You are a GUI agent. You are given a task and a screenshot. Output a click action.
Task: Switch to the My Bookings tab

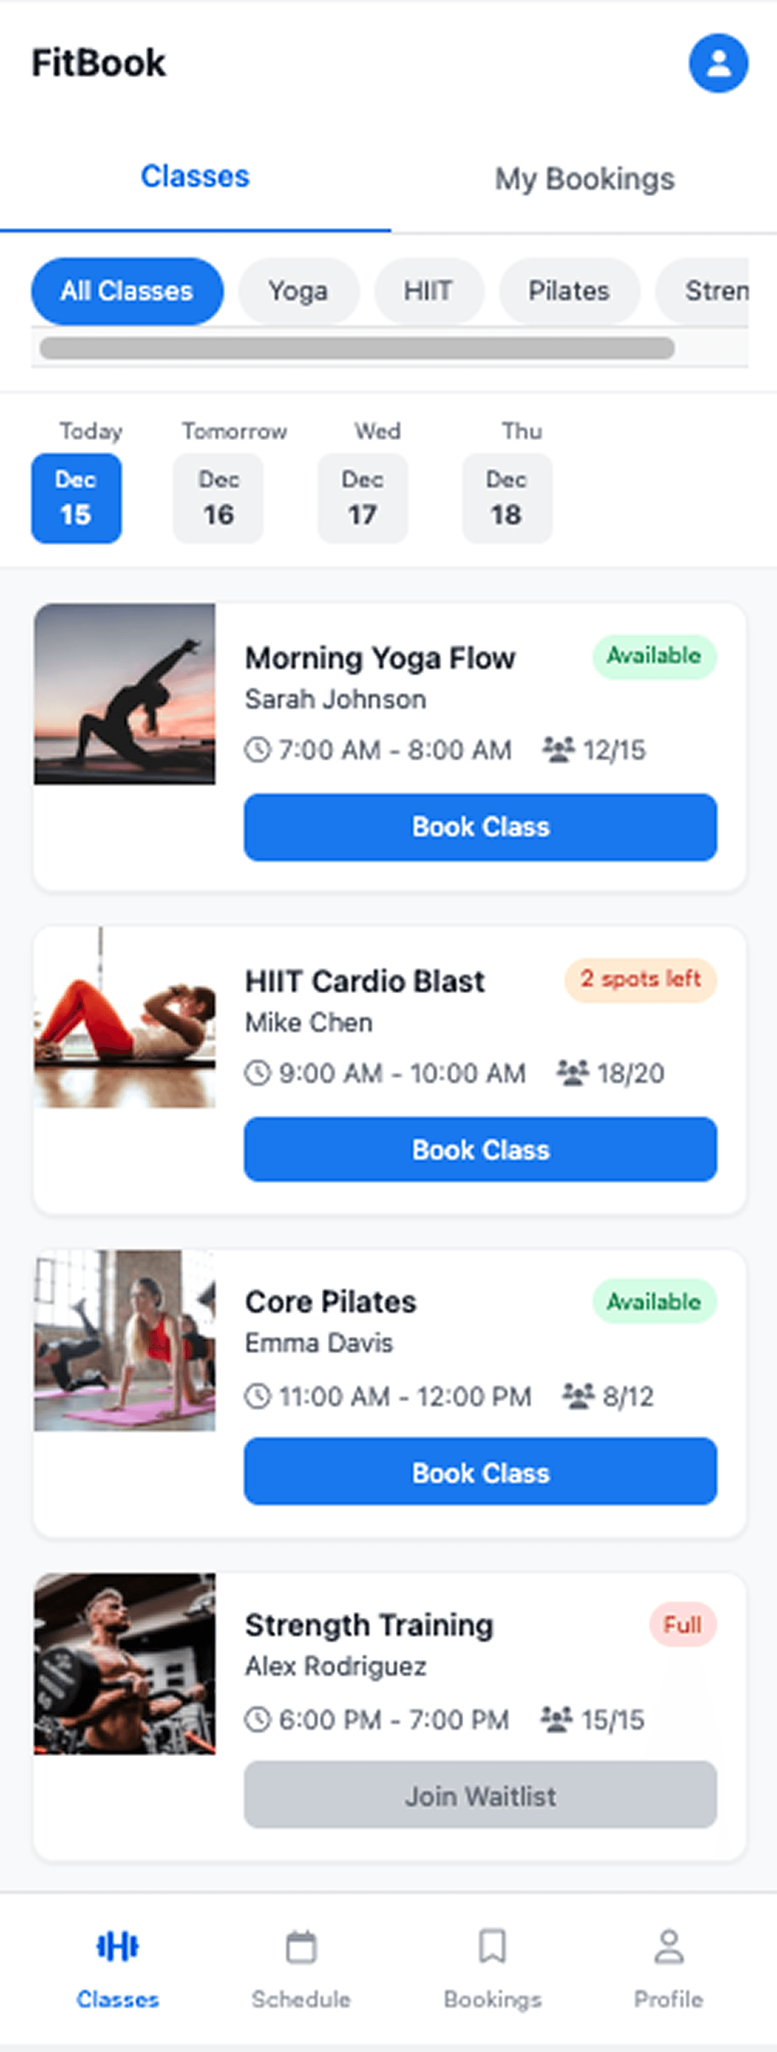pyautogui.click(x=584, y=179)
